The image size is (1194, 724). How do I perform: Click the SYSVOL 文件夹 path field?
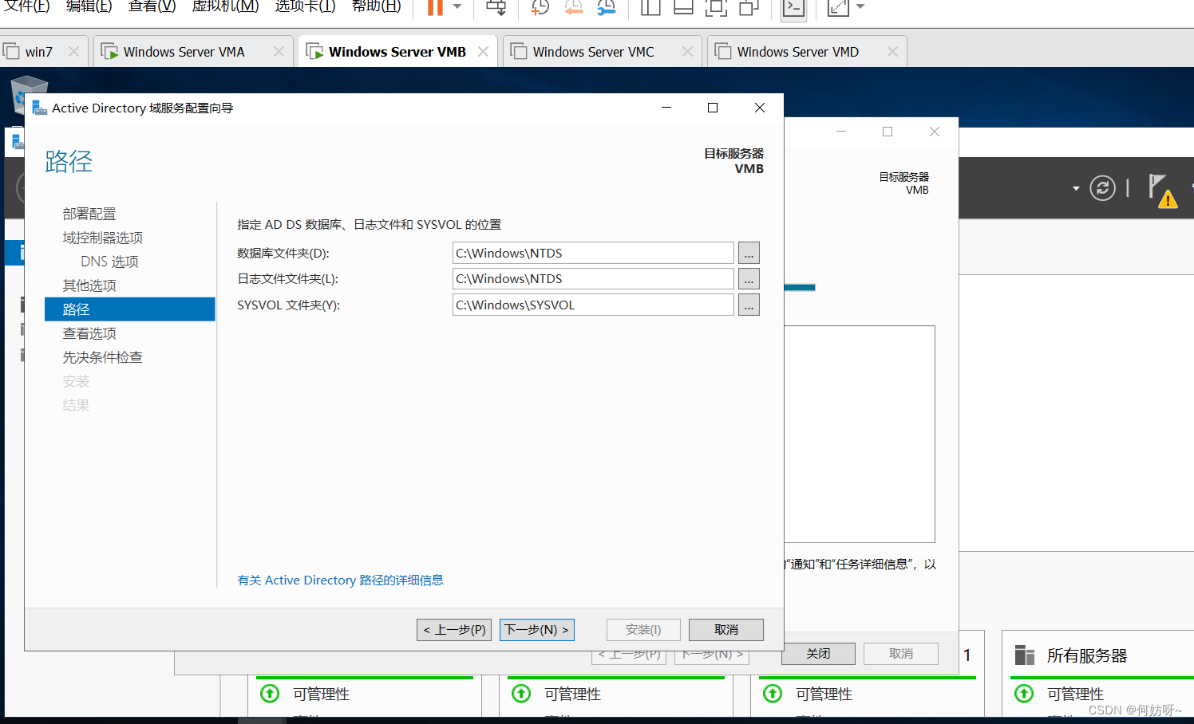coord(593,305)
